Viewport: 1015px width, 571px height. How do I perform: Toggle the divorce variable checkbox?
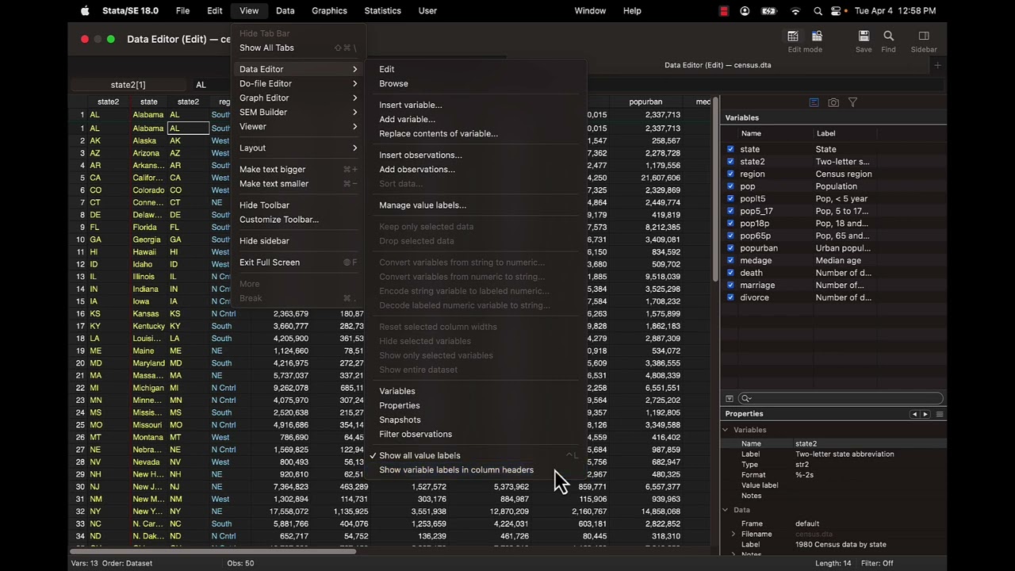[x=730, y=297]
